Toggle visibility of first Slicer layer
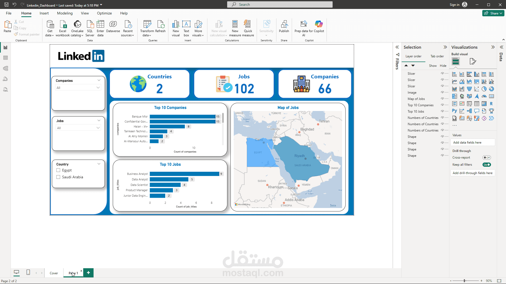Screen dimensions: 506x284 coord(442,73)
